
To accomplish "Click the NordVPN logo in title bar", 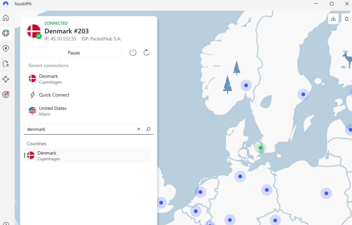I will [6, 4].
